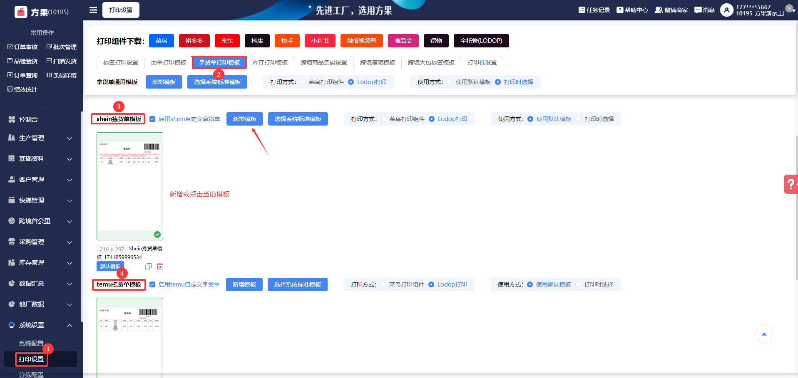Image resolution: width=798 pixels, height=378 pixels.
Task: Click the 方果 logo icon
Action: click(x=21, y=12)
